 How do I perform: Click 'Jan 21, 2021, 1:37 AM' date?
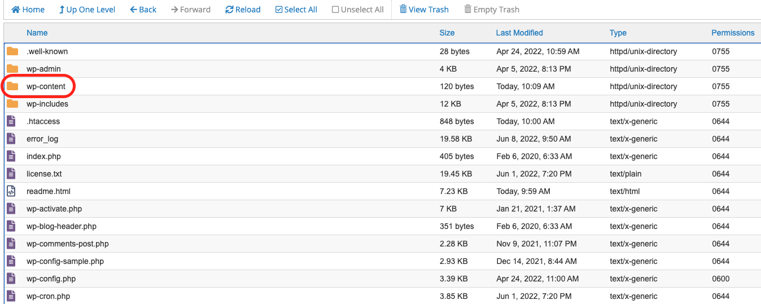[536, 209]
